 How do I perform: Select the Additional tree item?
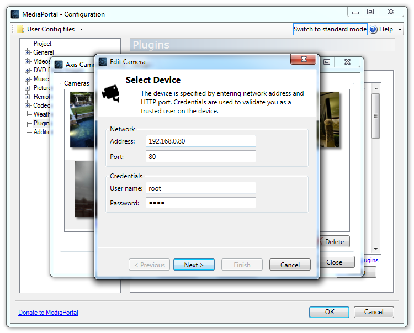pyautogui.click(x=41, y=132)
